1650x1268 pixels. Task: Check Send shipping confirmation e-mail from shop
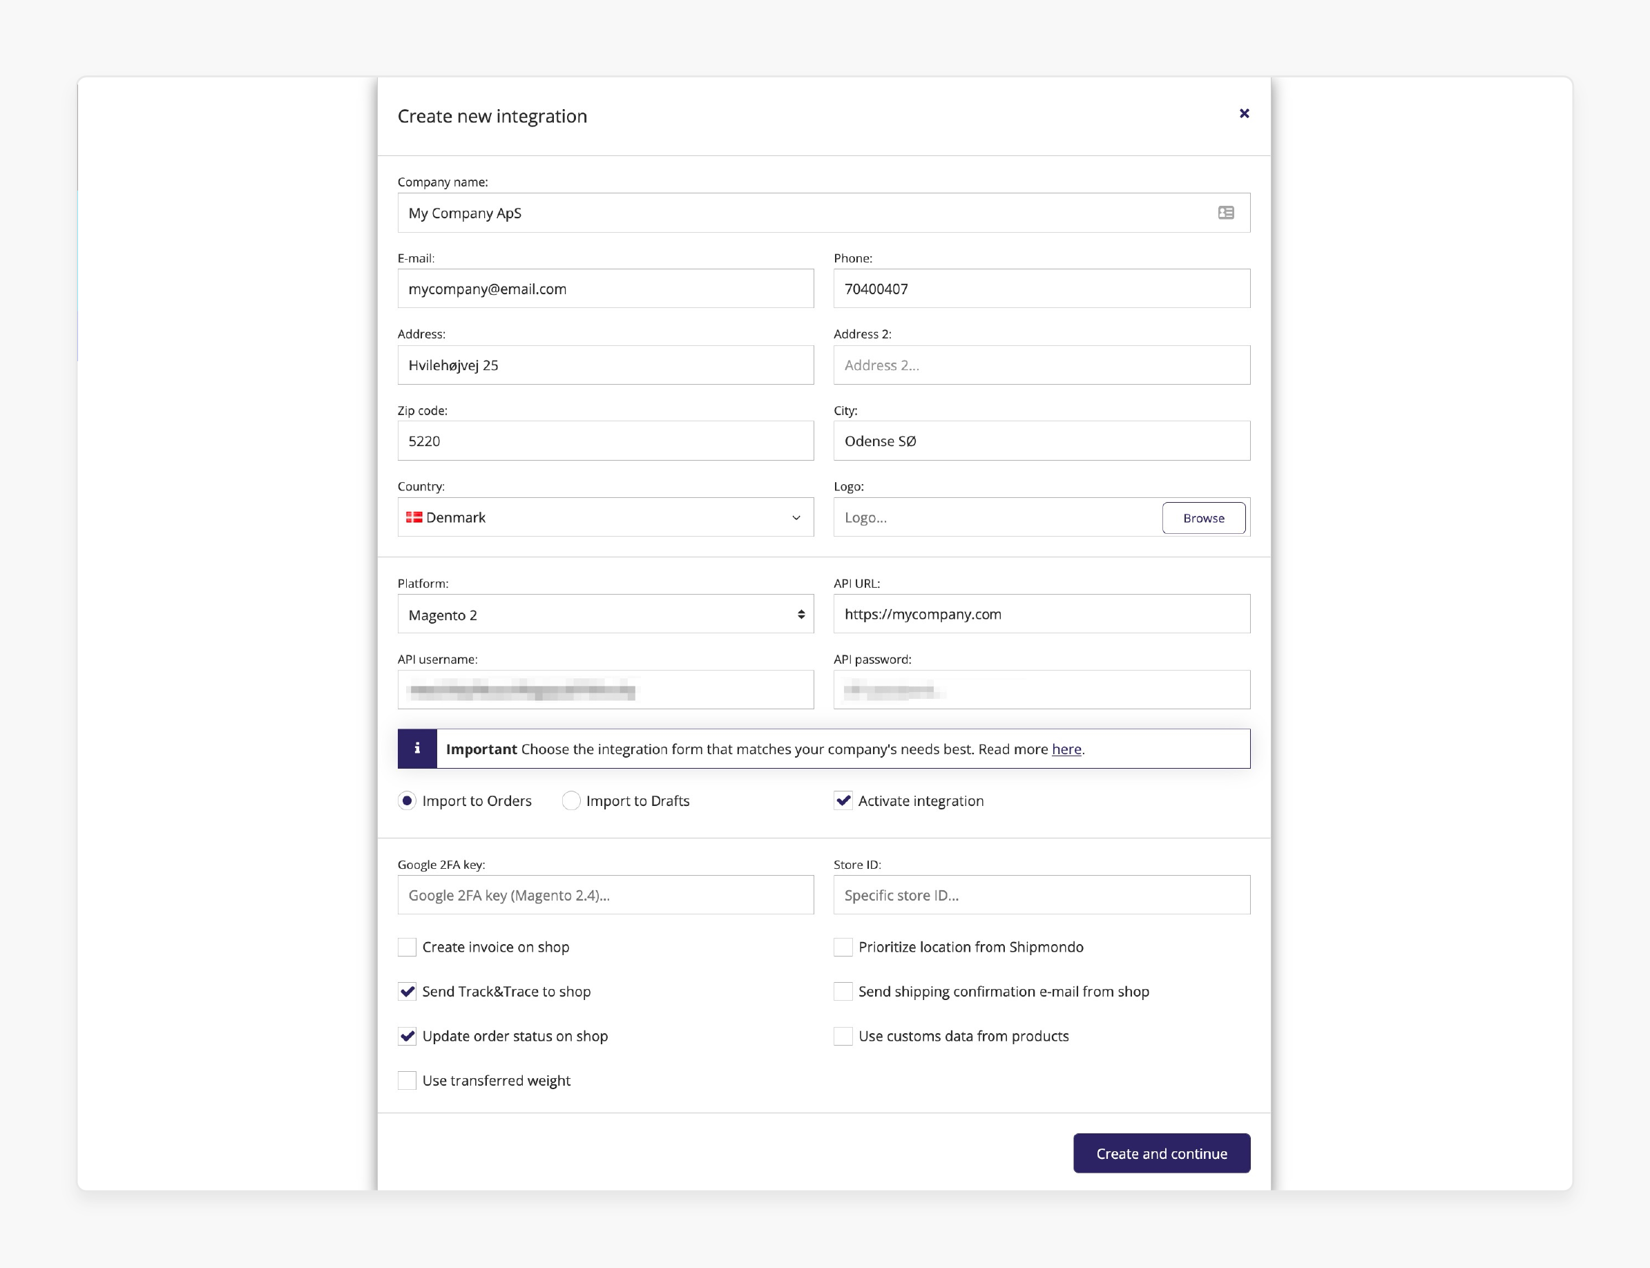tap(843, 991)
